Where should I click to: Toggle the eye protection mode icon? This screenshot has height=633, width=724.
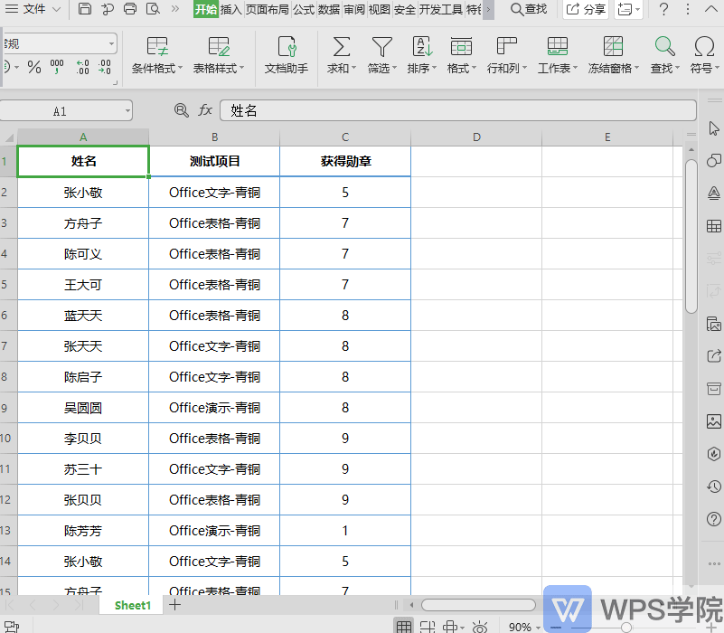pyautogui.click(x=480, y=627)
